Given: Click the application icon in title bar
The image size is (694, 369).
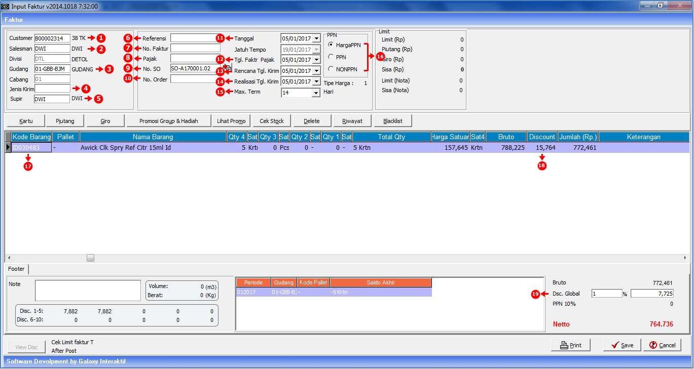Looking at the screenshot, I should pos(6,7).
